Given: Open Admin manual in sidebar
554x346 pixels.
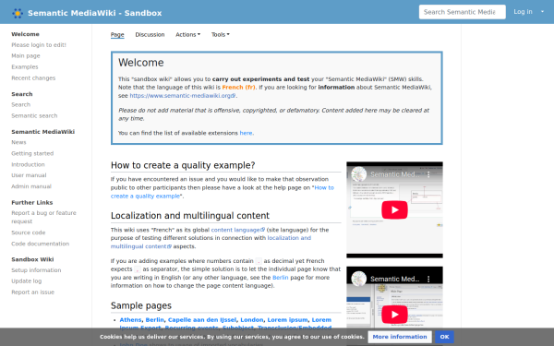Looking at the screenshot, I should click(31, 186).
